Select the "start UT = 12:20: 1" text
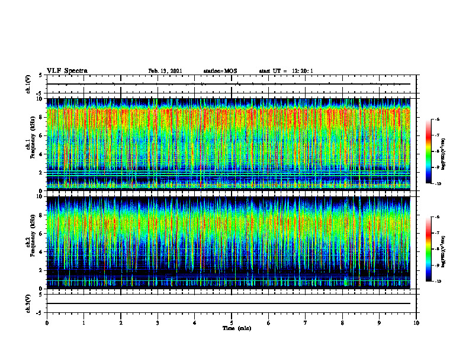Image resolution: width=469 pixels, height=362 pixels. (286, 71)
